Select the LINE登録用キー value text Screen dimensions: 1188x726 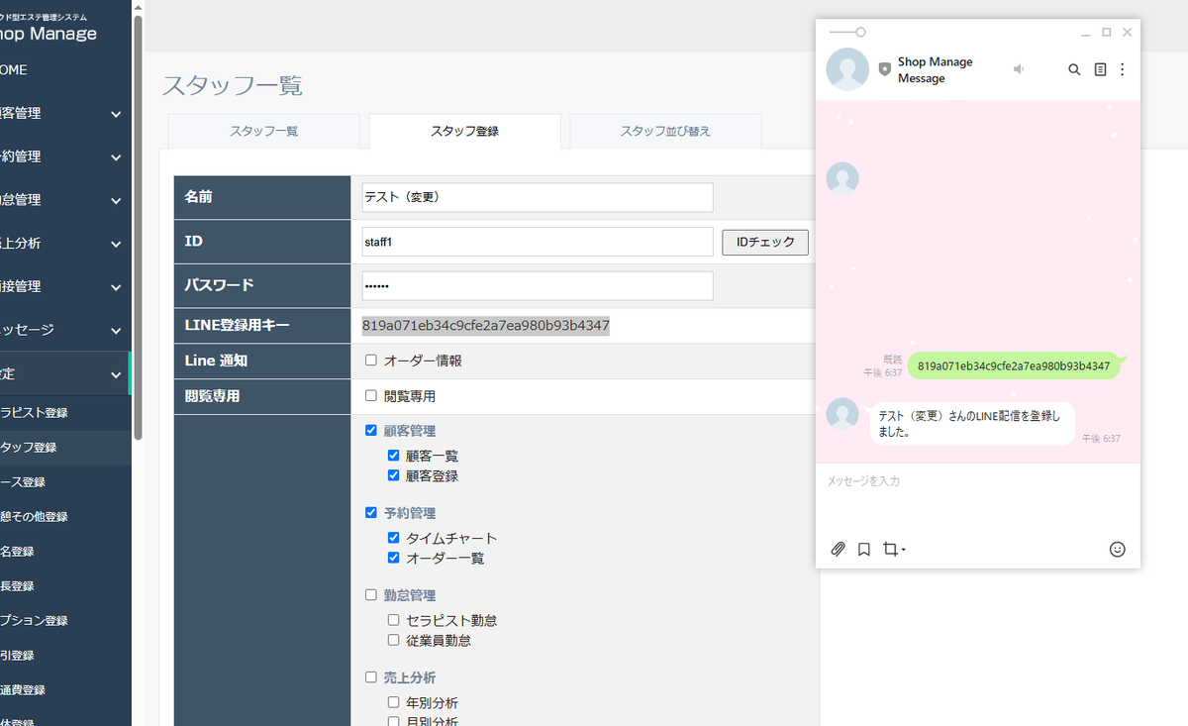[x=486, y=326]
